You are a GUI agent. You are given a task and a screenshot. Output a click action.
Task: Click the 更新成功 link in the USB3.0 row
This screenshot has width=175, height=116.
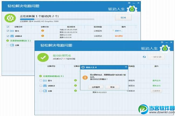[x=156, y=86]
